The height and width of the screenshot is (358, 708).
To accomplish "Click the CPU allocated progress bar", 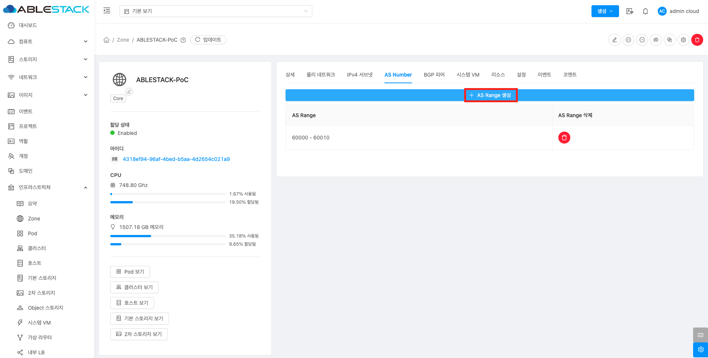I will 168,202.
